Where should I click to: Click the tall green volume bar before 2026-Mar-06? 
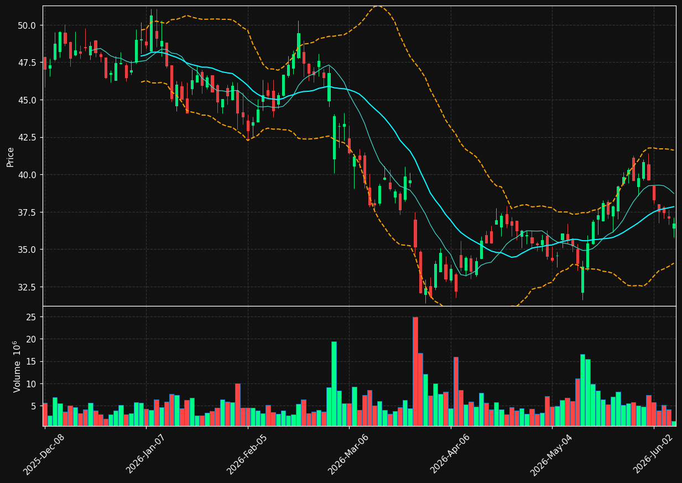point(334,383)
